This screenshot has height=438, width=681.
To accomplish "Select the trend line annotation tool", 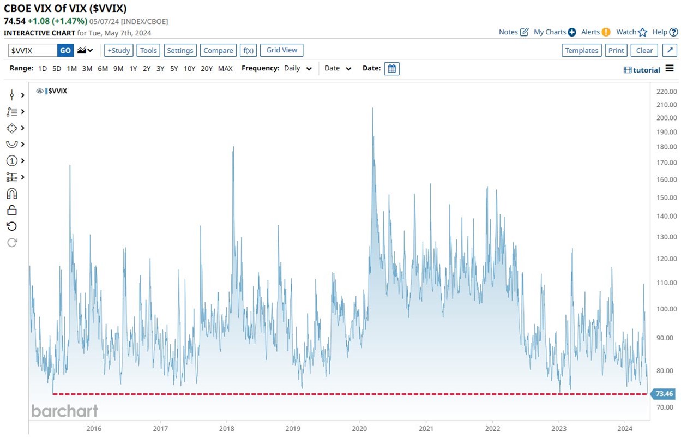I will 12,111.
